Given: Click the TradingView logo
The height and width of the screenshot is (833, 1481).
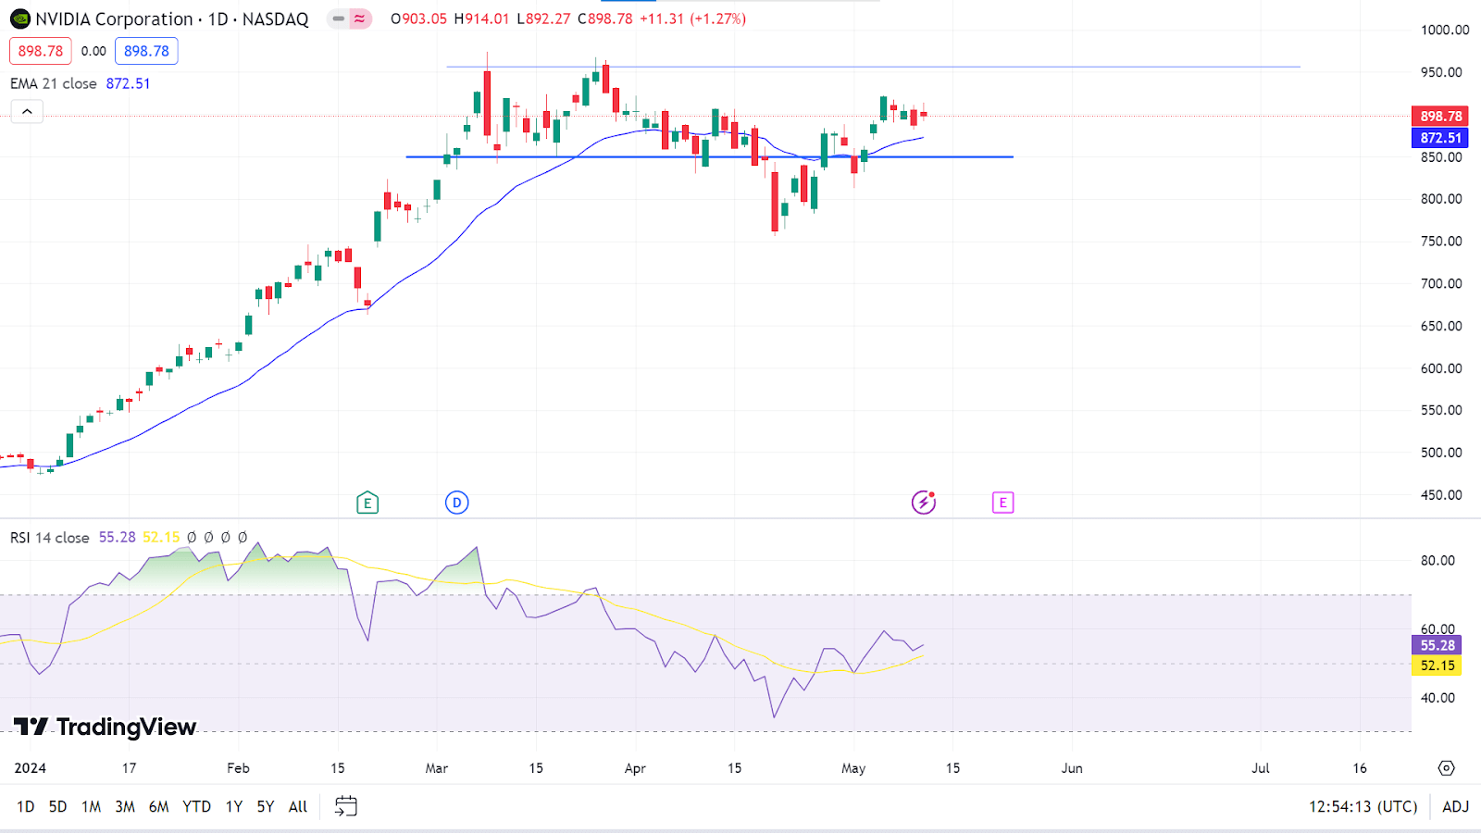Looking at the screenshot, I should [105, 727].
